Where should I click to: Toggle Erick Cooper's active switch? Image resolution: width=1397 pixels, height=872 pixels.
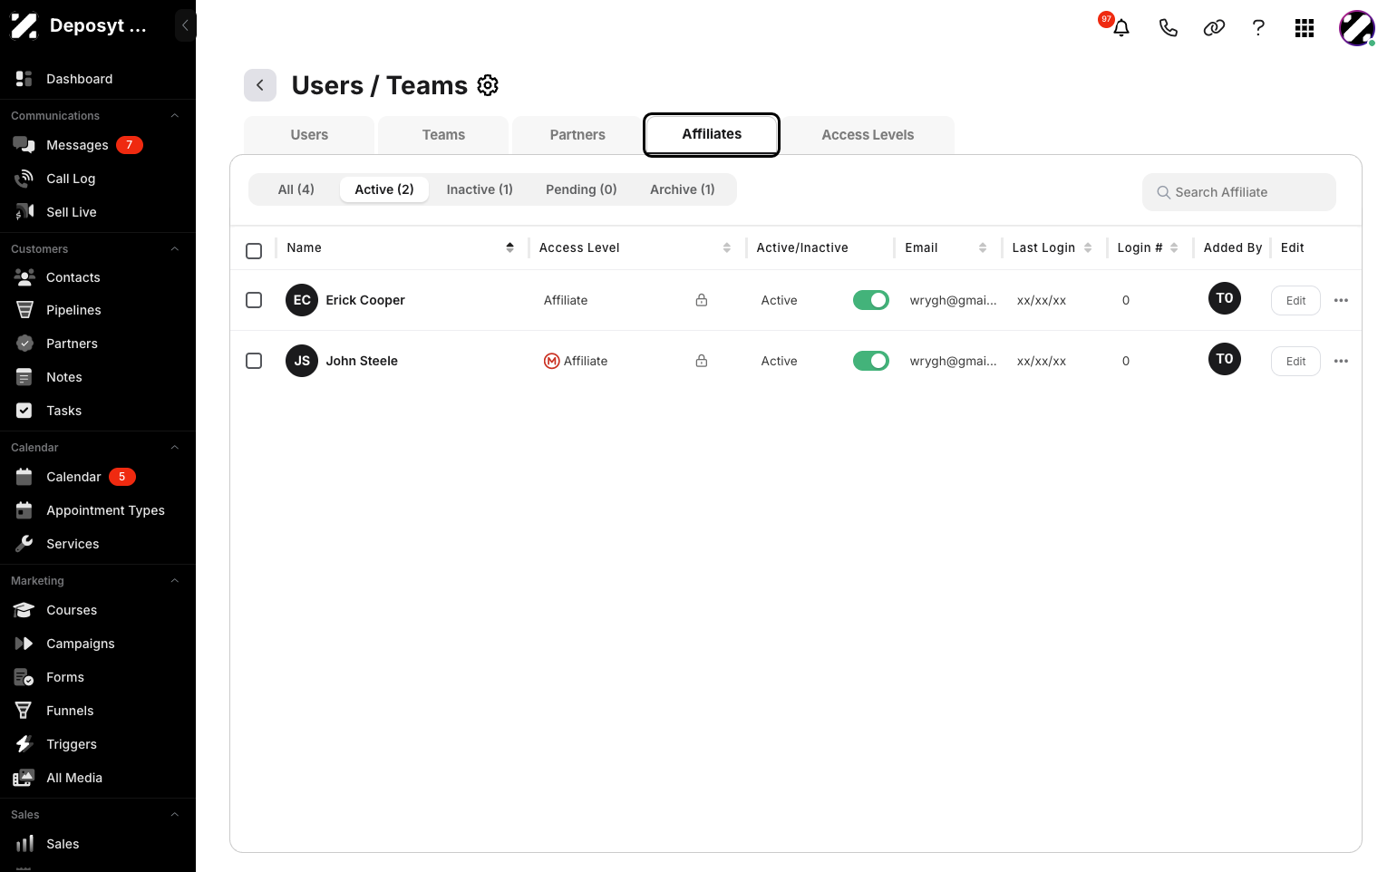point(871,300)
